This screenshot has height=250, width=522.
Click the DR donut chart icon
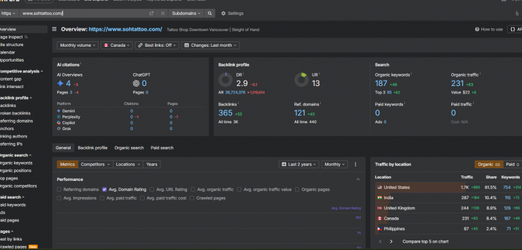point(226,80)
